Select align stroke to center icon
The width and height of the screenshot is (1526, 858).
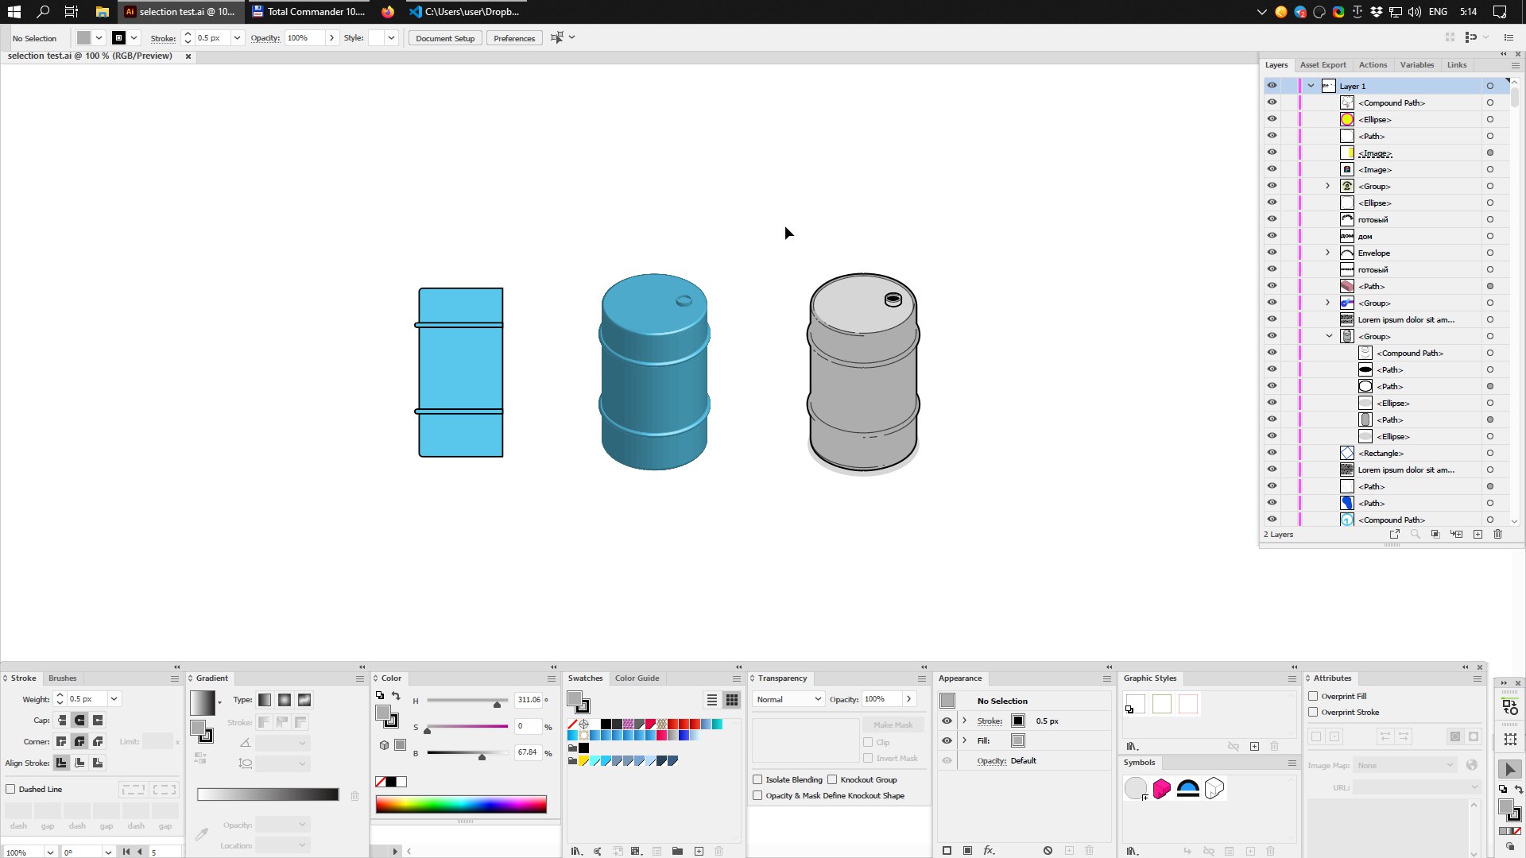click(x=61, y=763)
